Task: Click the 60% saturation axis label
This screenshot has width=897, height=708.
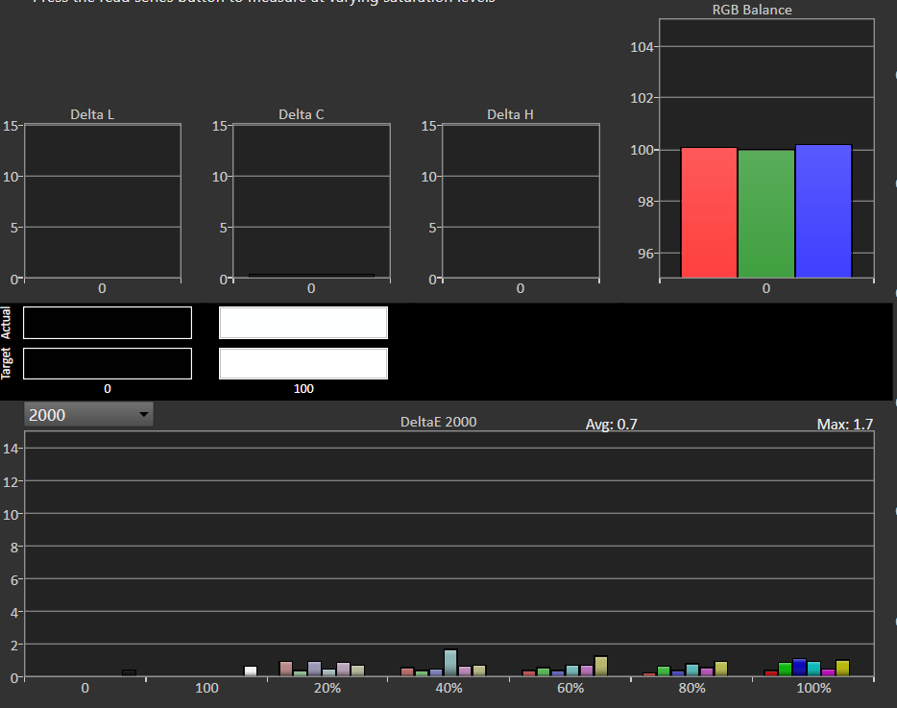Action: point(570,688)
